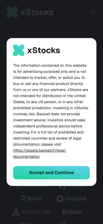Click the Solflare partner logo
The width and height of the screenshot is (103, 224).
point(72,212)
